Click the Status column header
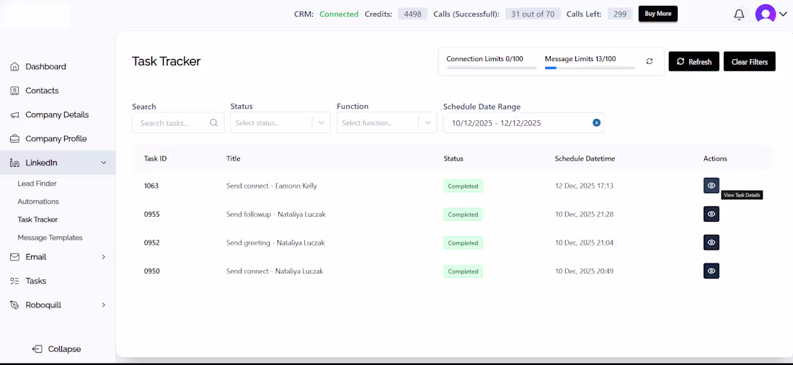 (x=453, y=158)
